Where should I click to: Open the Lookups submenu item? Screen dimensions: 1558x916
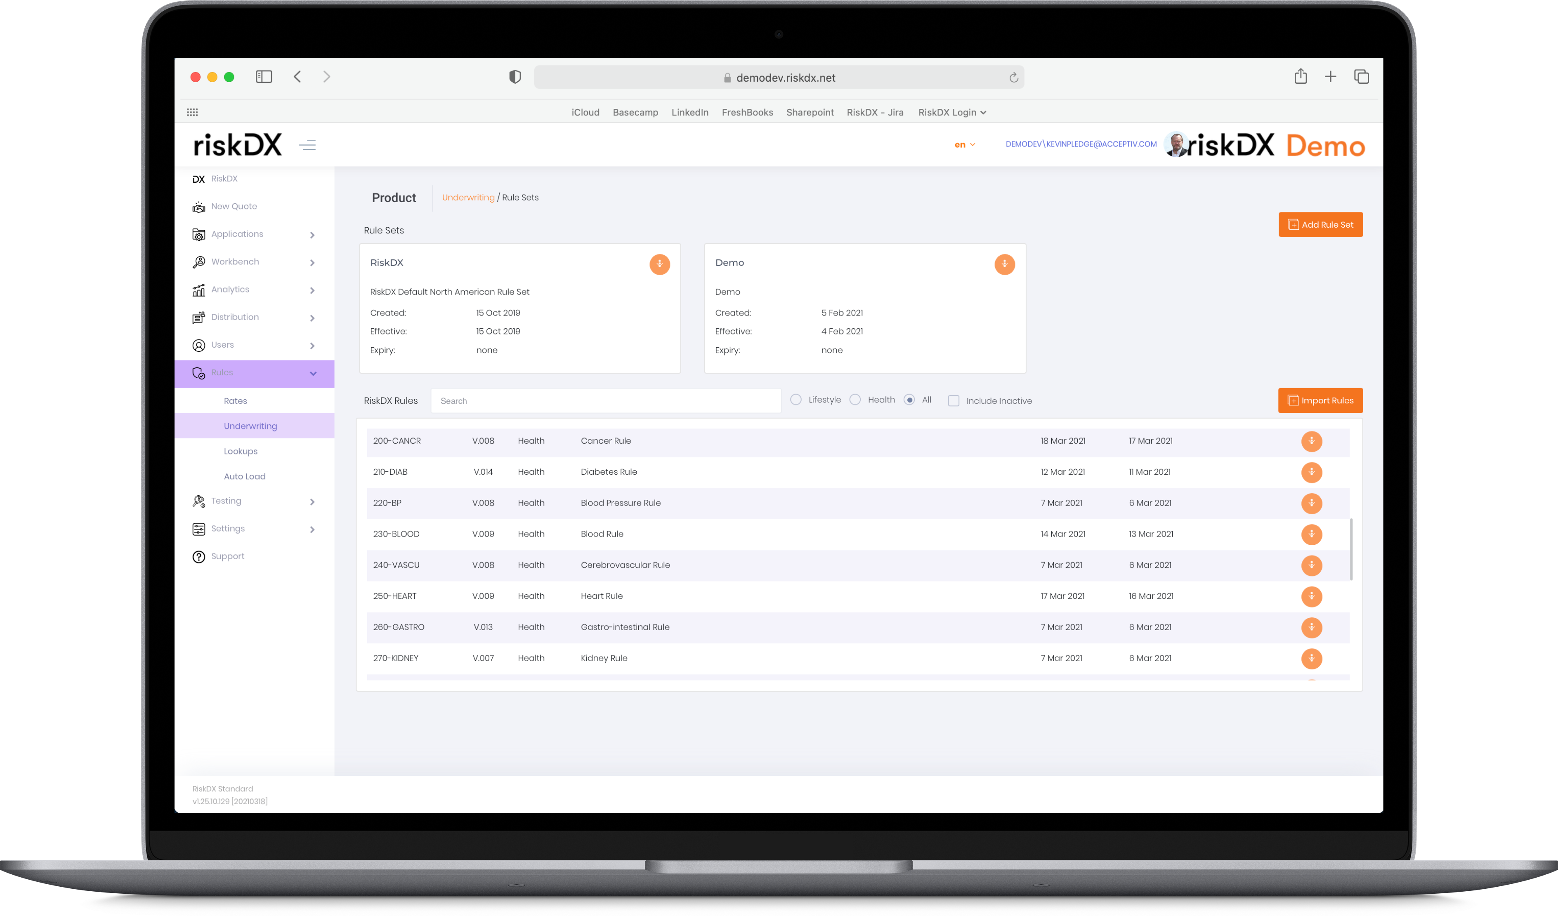pyautogui.click(x=241, y=451)
